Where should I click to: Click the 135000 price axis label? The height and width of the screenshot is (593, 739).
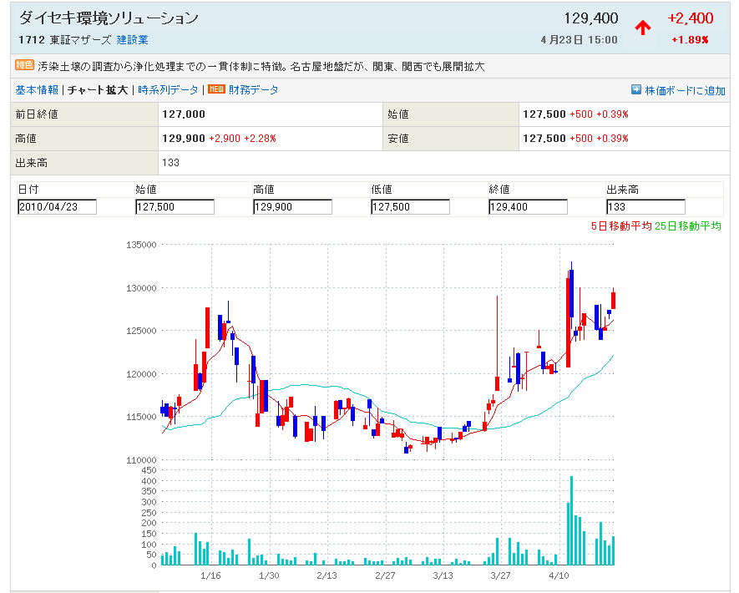tap(141, 245)
